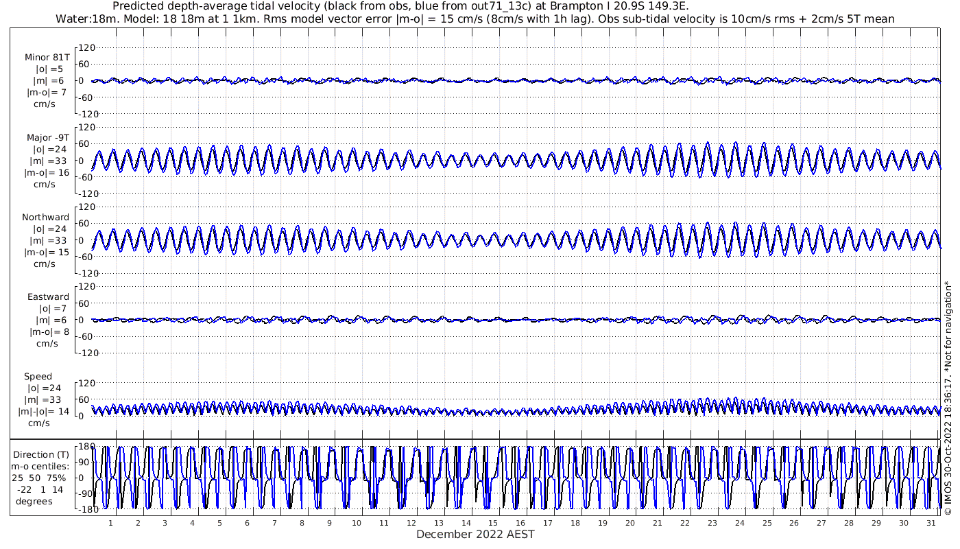Click '|o| =5' in the Minor panel
This screenshot has height=549, width=960.
tap(49, 69)
